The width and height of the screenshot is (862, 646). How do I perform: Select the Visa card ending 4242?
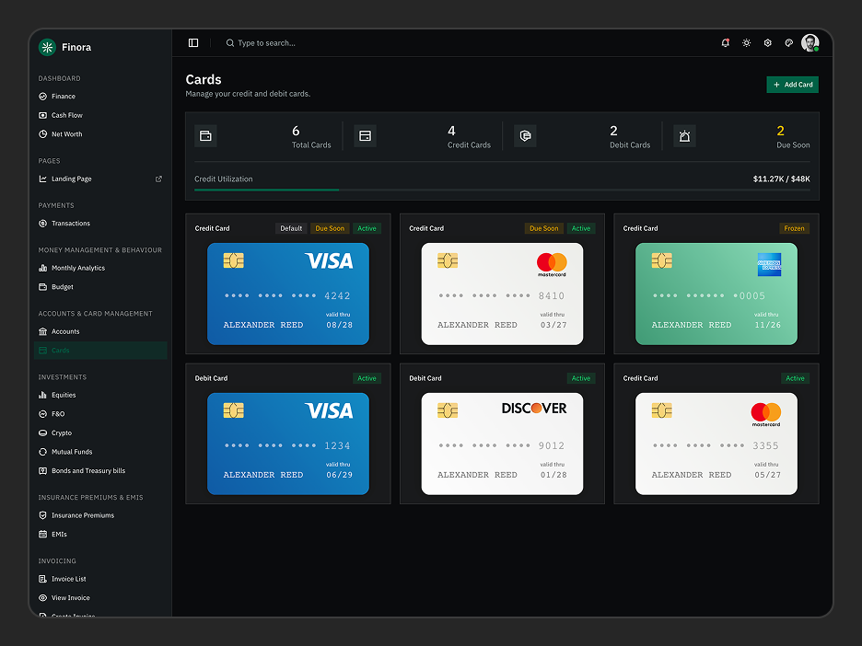click(x=288, y=294)
